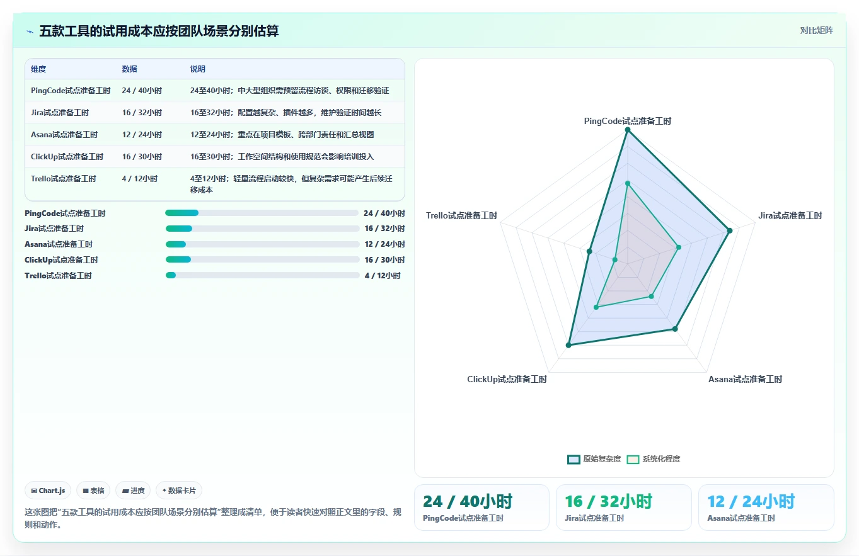
Task: Click the table cell ClickUp试点准备工时
Action: pos(67,157)
